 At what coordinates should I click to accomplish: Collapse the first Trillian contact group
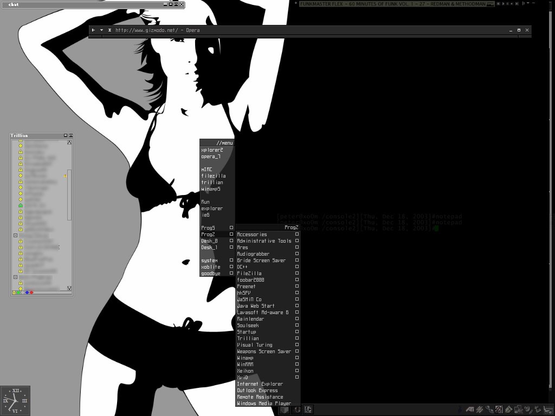(15, 236)
